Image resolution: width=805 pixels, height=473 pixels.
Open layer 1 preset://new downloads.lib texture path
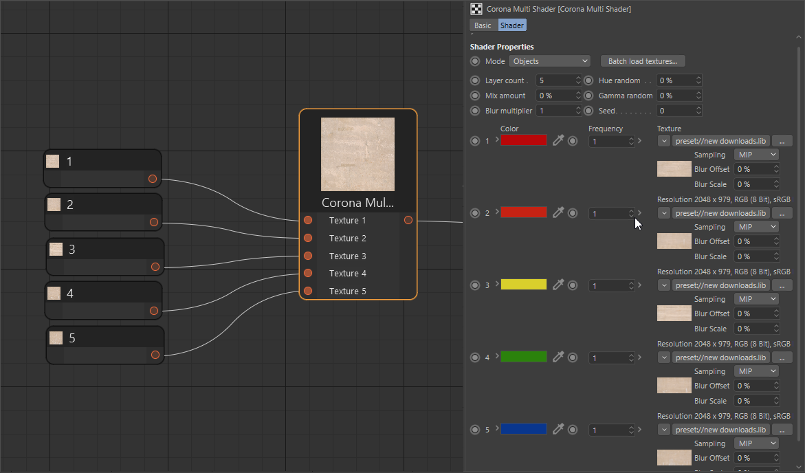721,141
